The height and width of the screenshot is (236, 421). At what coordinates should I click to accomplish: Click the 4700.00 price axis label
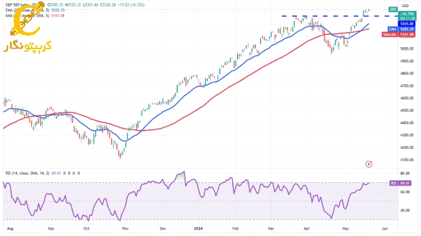pyautogui.click(x=407, y=86)
